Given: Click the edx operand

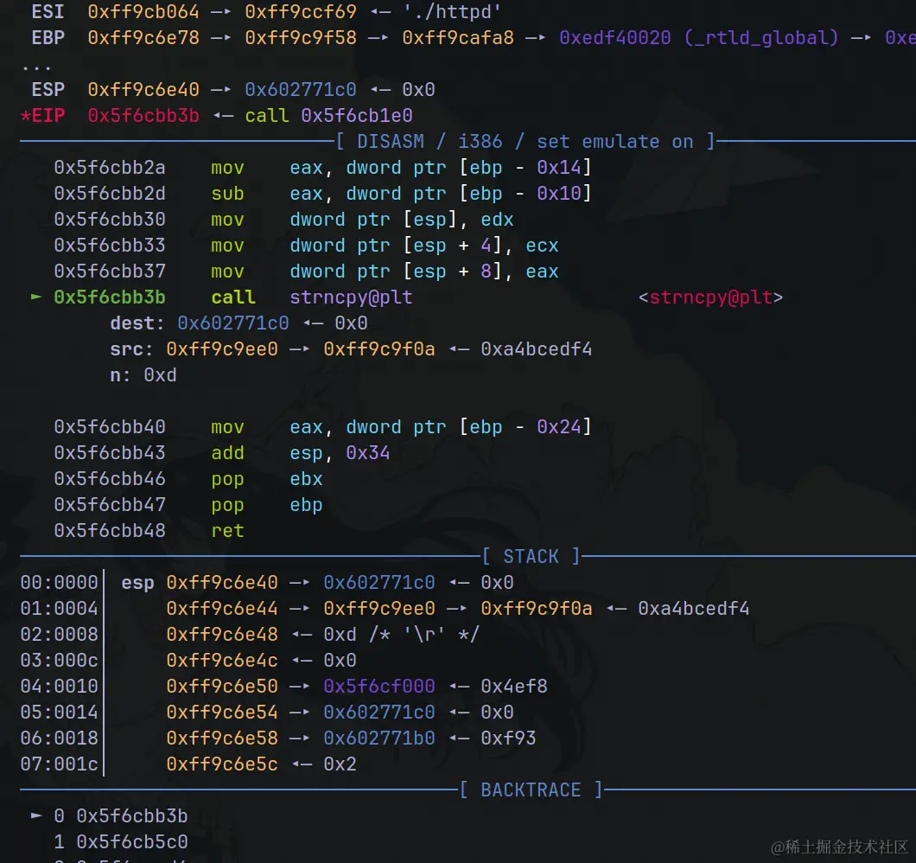Looking at the screenshot, I should pyautogui.click(x=497, y=220).
